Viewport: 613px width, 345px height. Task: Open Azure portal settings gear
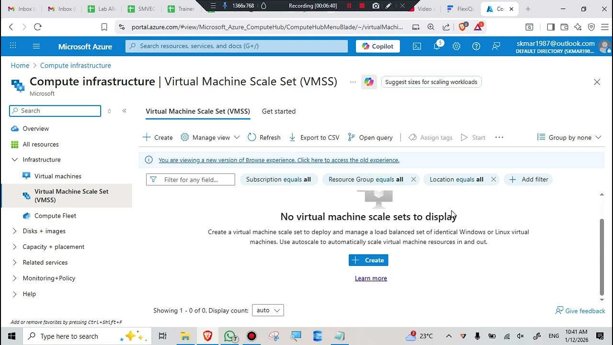(456, 46)
